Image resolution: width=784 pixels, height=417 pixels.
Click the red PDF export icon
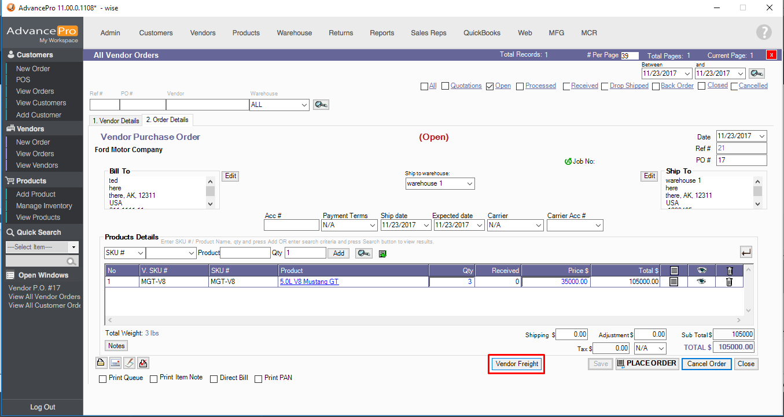tap(143, 363)
